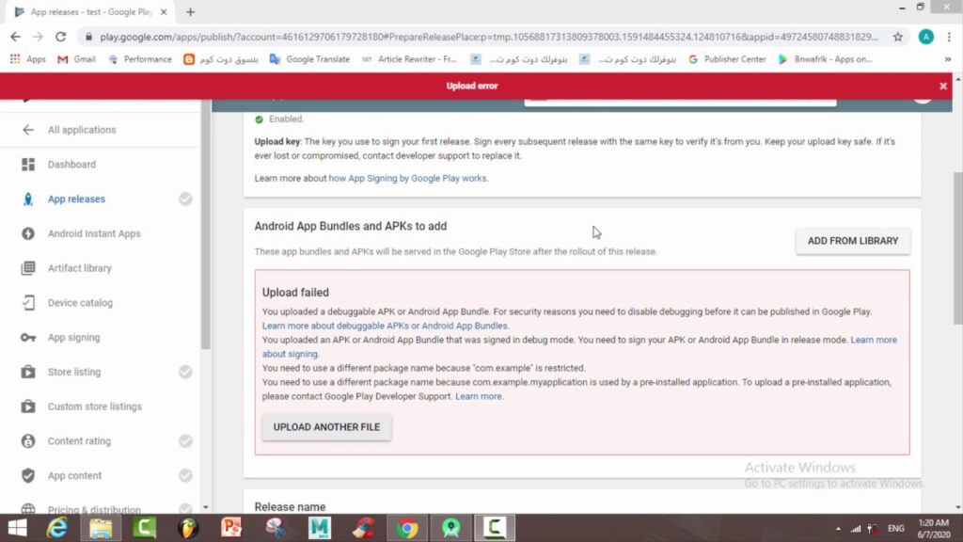Open App content section
Screen dimensions: 963x542
(74, 475)
